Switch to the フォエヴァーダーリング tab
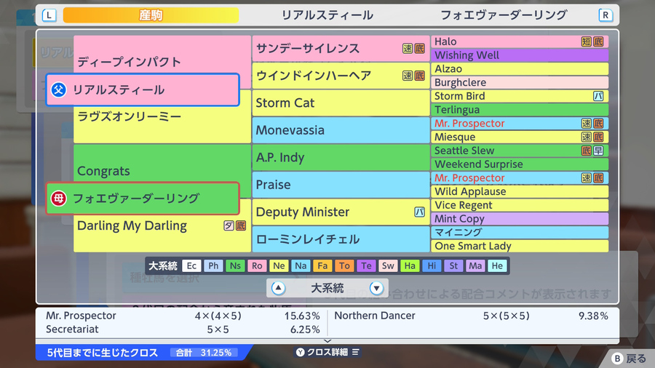This screenshot has height=368, width=655. coord(504,15)
